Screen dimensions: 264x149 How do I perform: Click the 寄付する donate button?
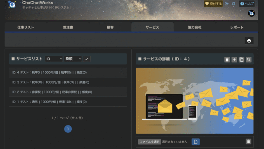click(213, 4)
